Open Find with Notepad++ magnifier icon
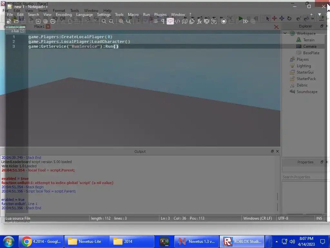This screenshot has height=248, width=330. (104, 21)
